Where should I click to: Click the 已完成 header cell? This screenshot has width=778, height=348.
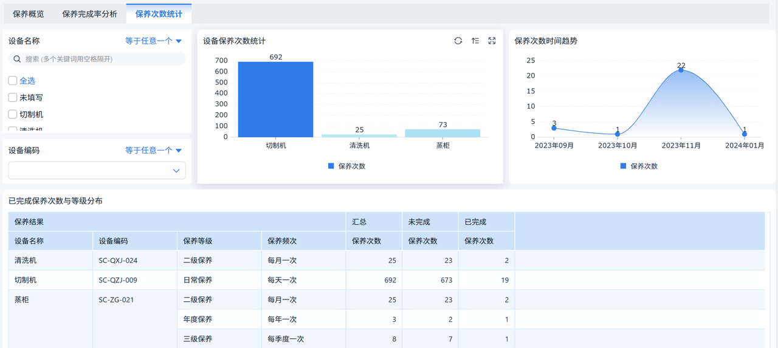click(487, 222)
